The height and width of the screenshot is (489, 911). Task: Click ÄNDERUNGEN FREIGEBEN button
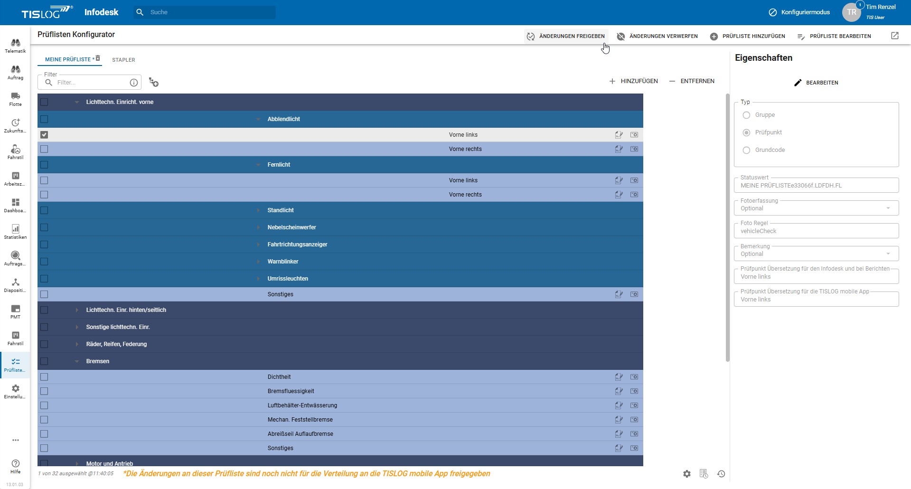coord(566,36)
